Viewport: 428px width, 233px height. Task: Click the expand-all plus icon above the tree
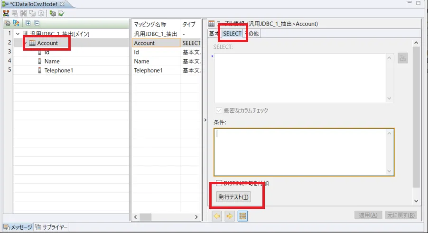pyautogui.click(x=28, y=23)
